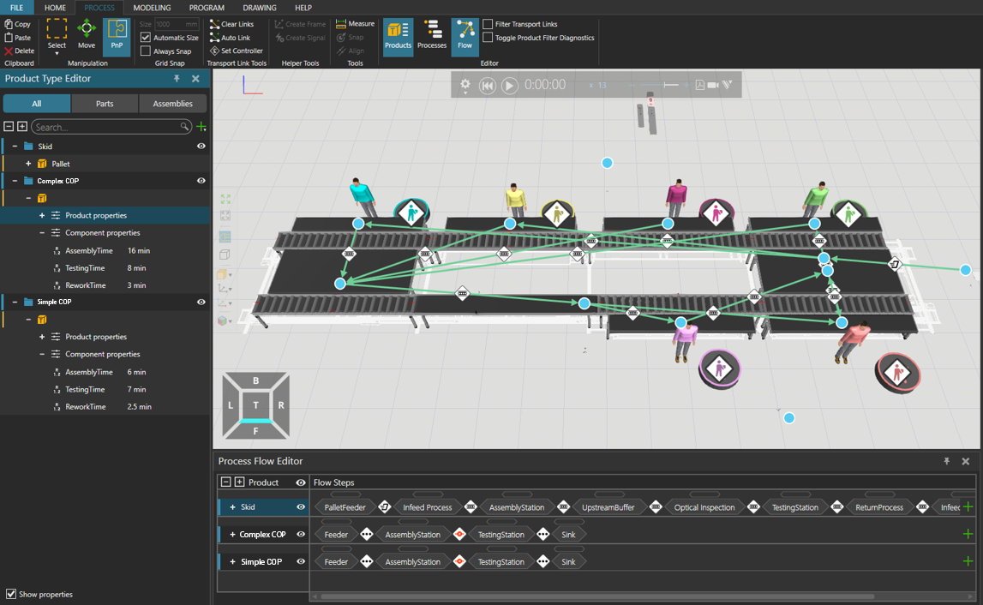Switch to the Assemblies tab
Viewport: 983px width, 605px height.
point(173,104)
